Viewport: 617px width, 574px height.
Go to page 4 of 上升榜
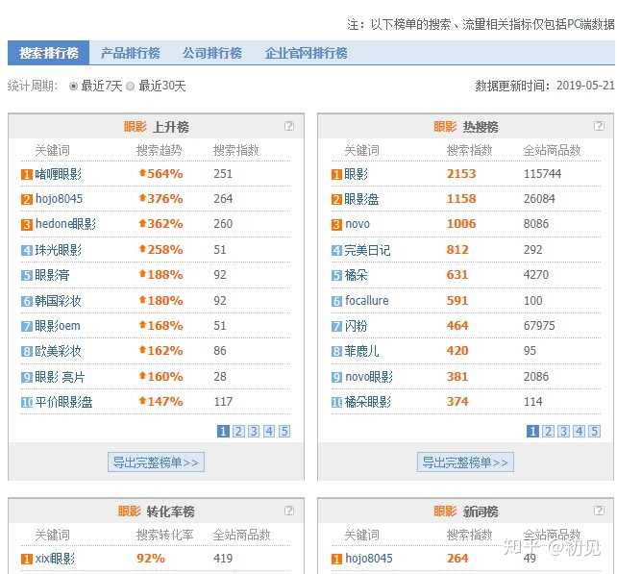coord(269,432)
